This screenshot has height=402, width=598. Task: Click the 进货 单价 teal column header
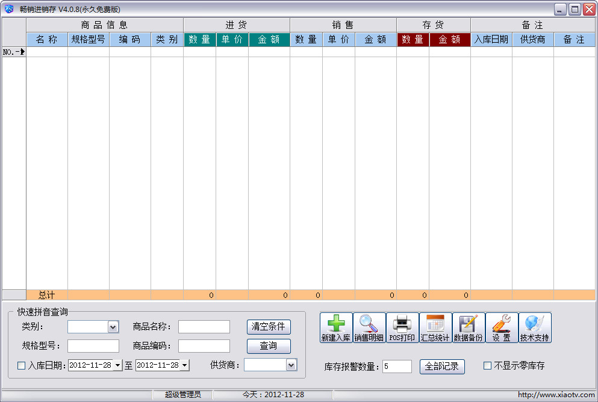point(232,39)
